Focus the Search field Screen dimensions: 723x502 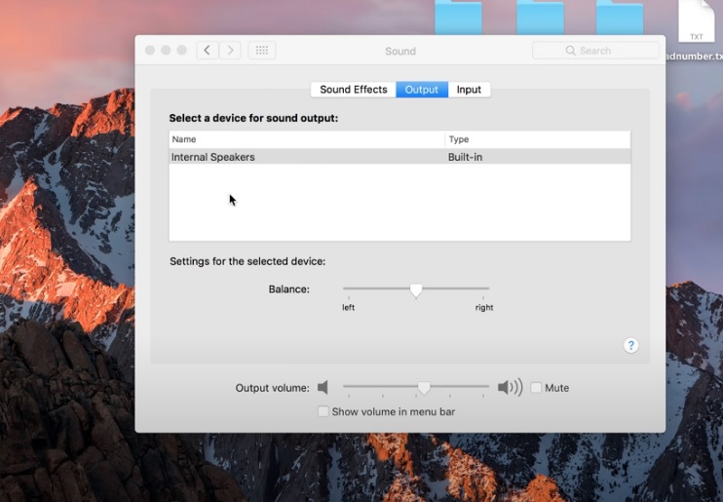595,51
